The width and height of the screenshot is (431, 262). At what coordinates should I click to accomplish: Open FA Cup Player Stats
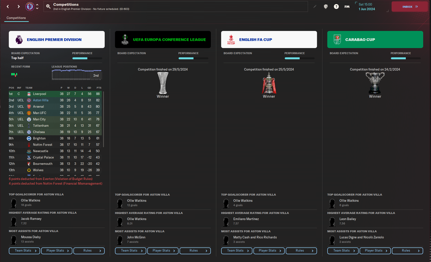(269, 251)
